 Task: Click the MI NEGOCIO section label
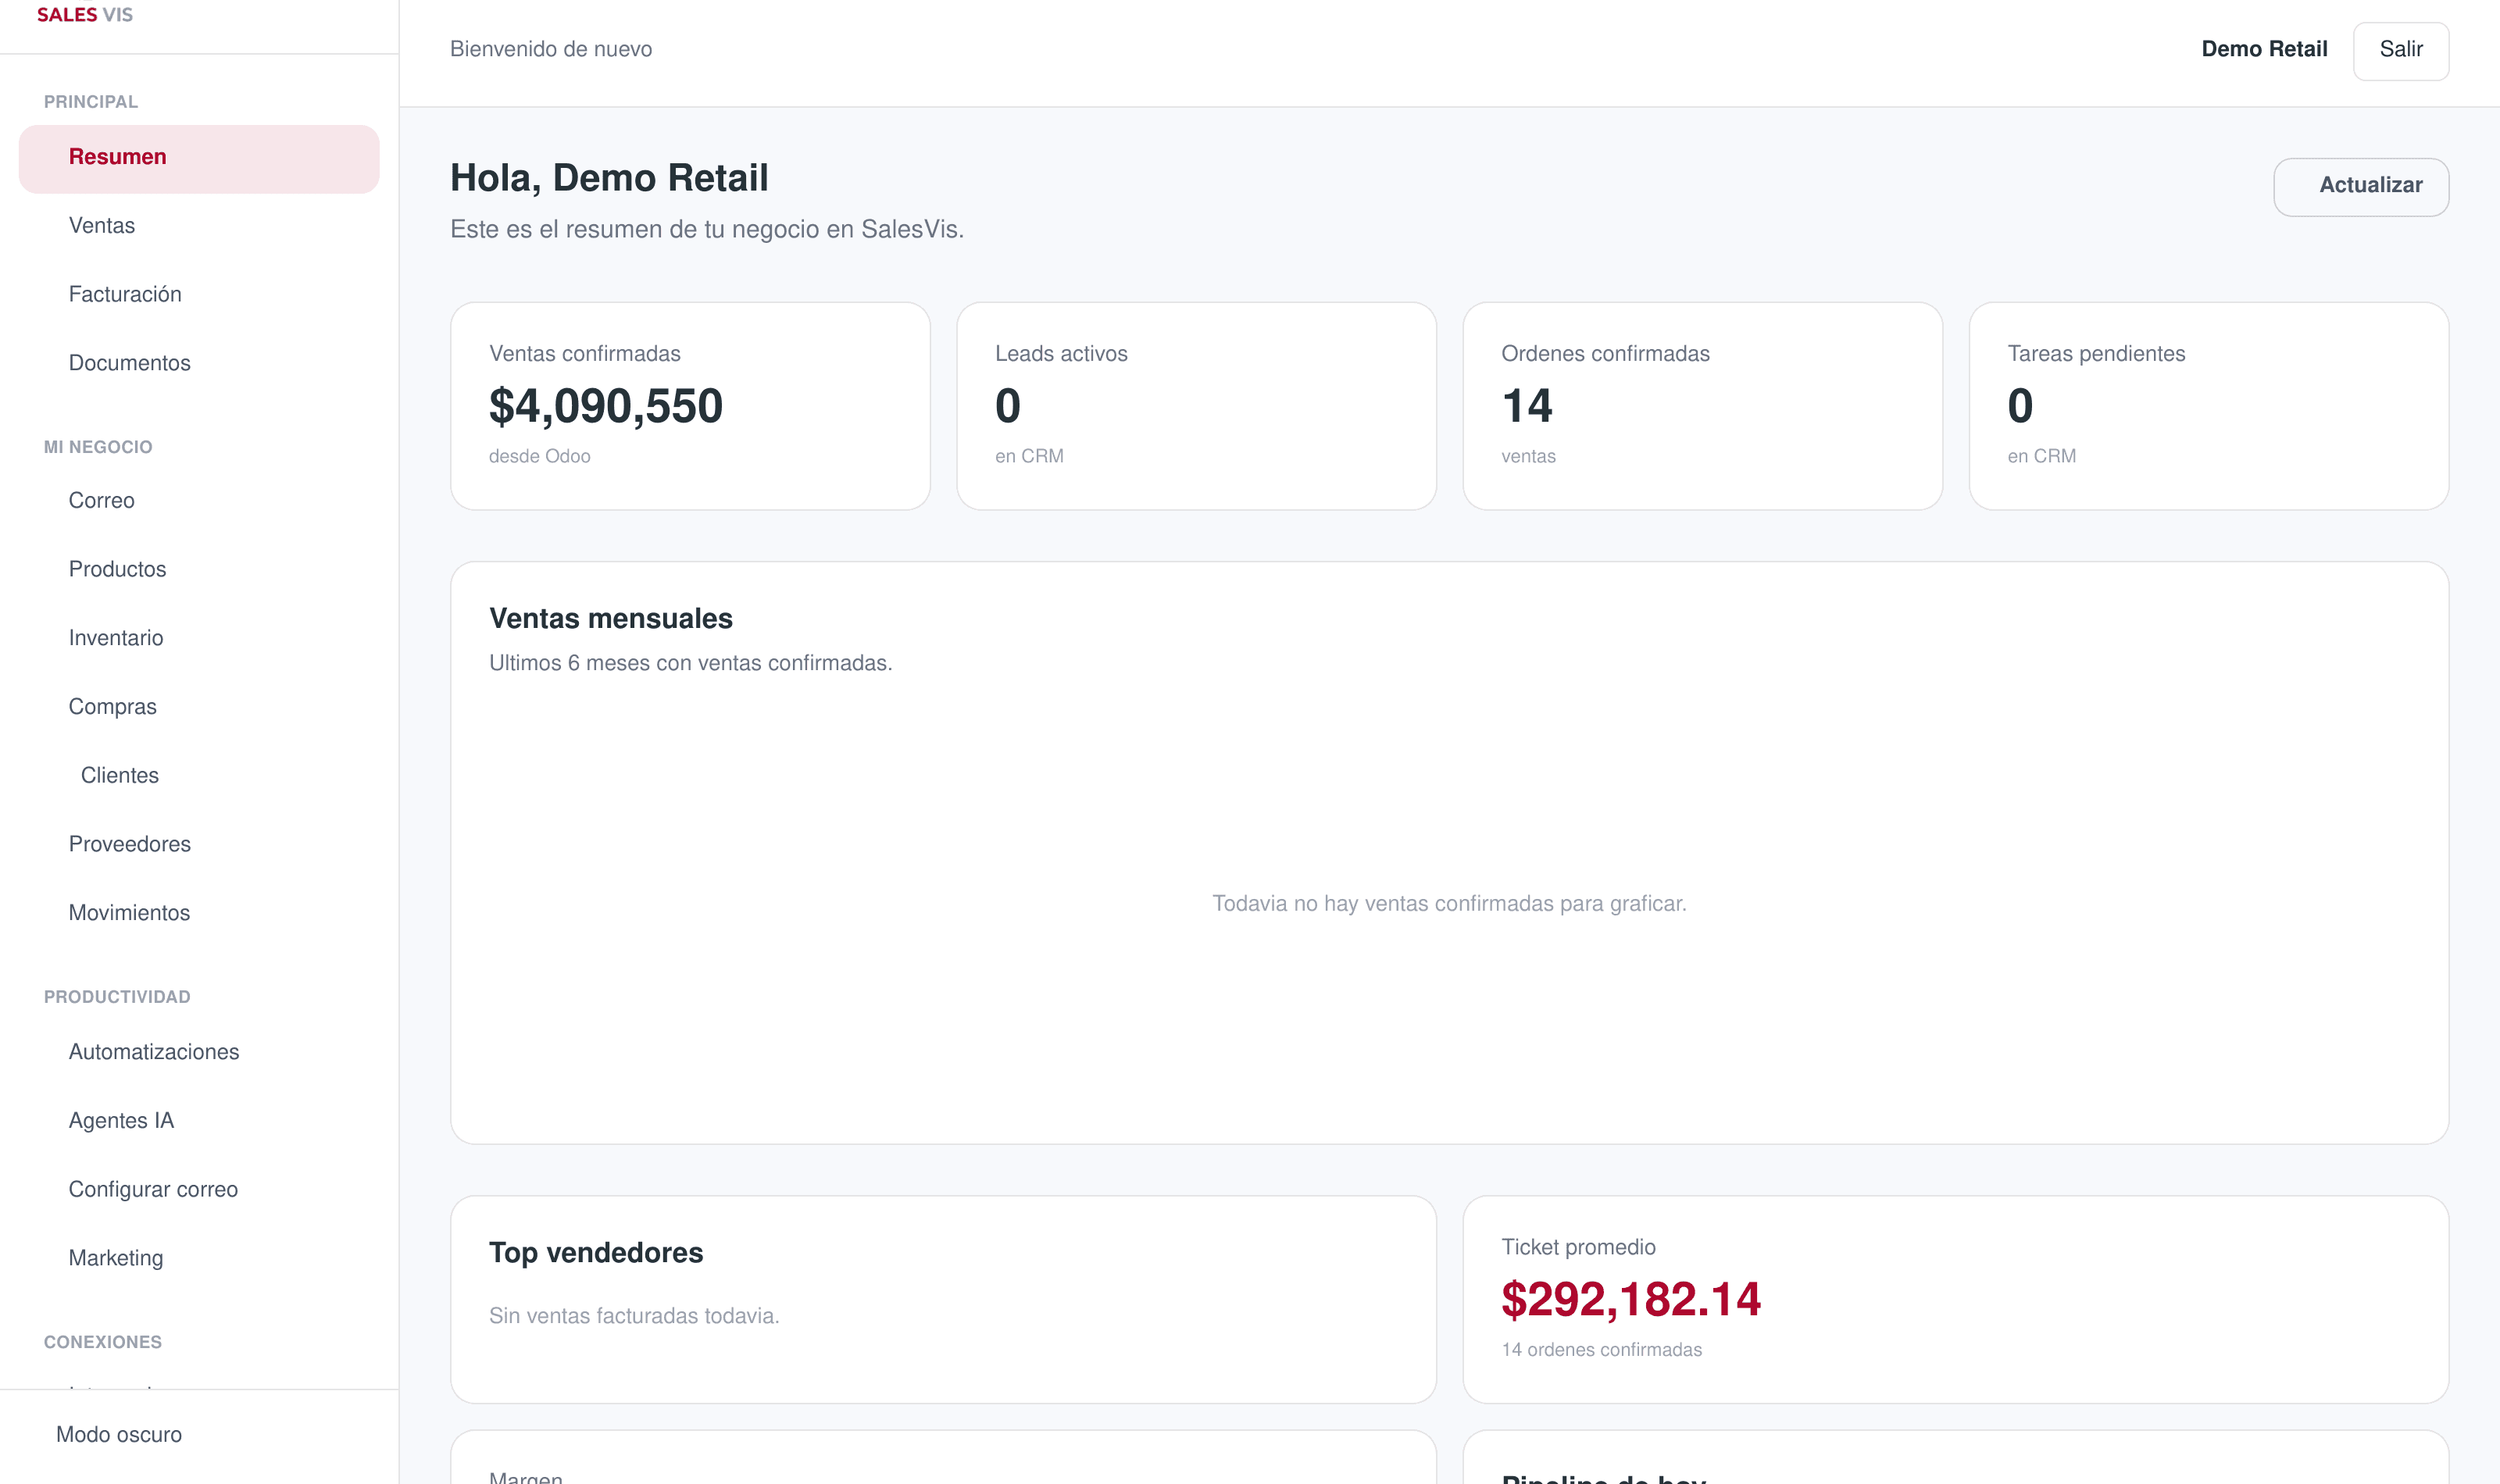tap(98, 447)
